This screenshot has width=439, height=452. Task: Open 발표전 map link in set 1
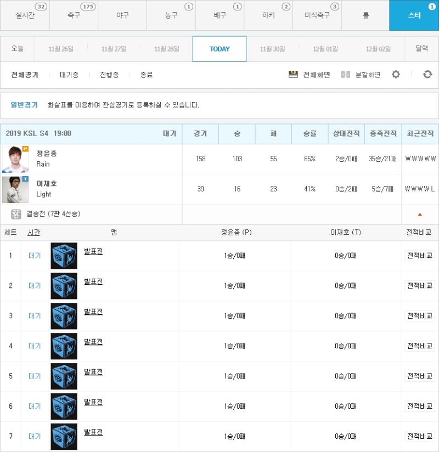(93, 251)
